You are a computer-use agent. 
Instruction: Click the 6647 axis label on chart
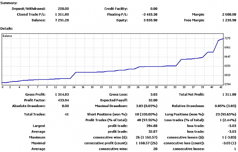227,57
